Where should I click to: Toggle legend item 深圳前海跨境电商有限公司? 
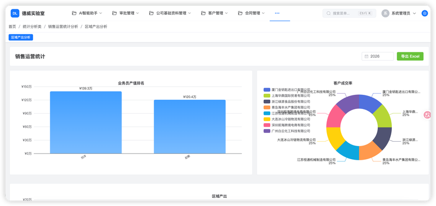point(287,125)
